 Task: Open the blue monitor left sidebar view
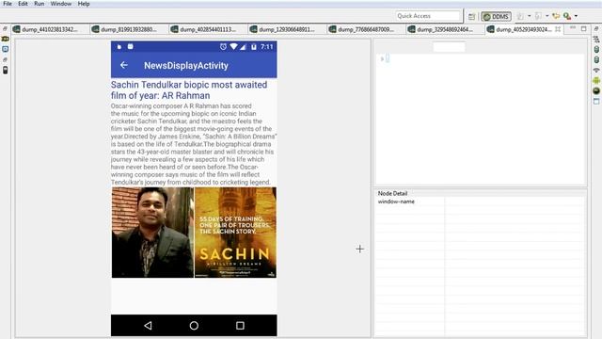click(x=5, y=49)
